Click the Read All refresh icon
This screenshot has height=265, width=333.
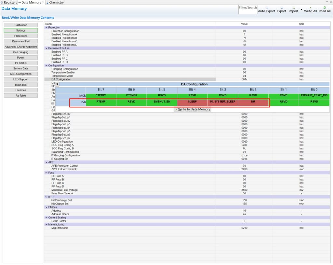tap(324, 7)
